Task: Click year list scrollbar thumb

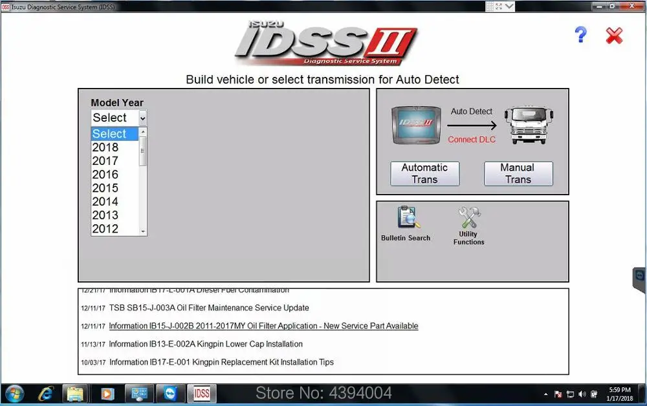Action: click(143, 151)
